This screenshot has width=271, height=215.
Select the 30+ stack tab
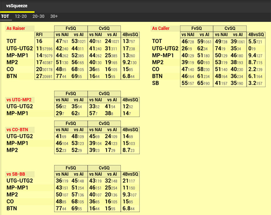tap(54, 16)
